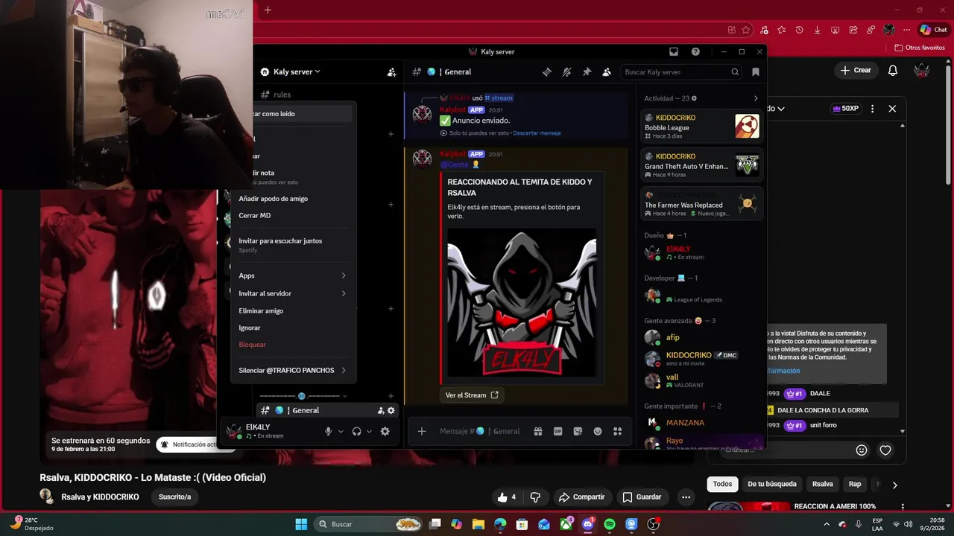The image size is (954, 536).
Task: Close the YouTube live chat panel
Action: (892, 109)
